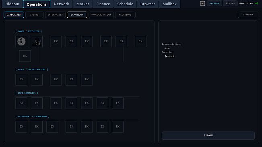Open the Enterprises sub-tab
This screenshot has width=262, height=147.
pyautogui.click(x=55, y=15)
